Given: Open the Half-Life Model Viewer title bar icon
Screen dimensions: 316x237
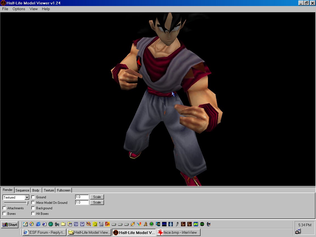Looking at the screenshot, I should coord(3,3).
